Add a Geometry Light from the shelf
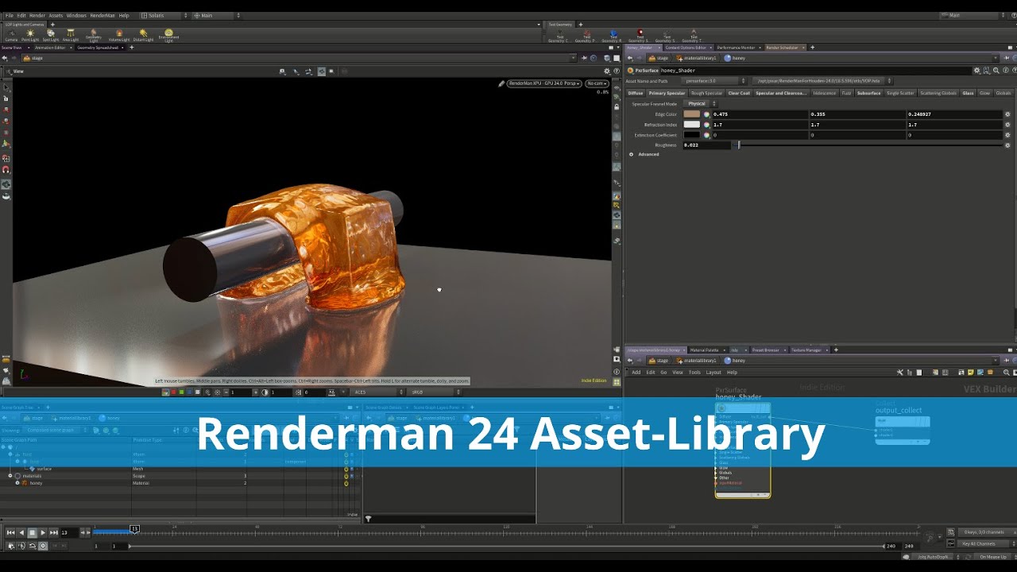This screenshot has height=572, width=1017. click(x=94, y=36)
